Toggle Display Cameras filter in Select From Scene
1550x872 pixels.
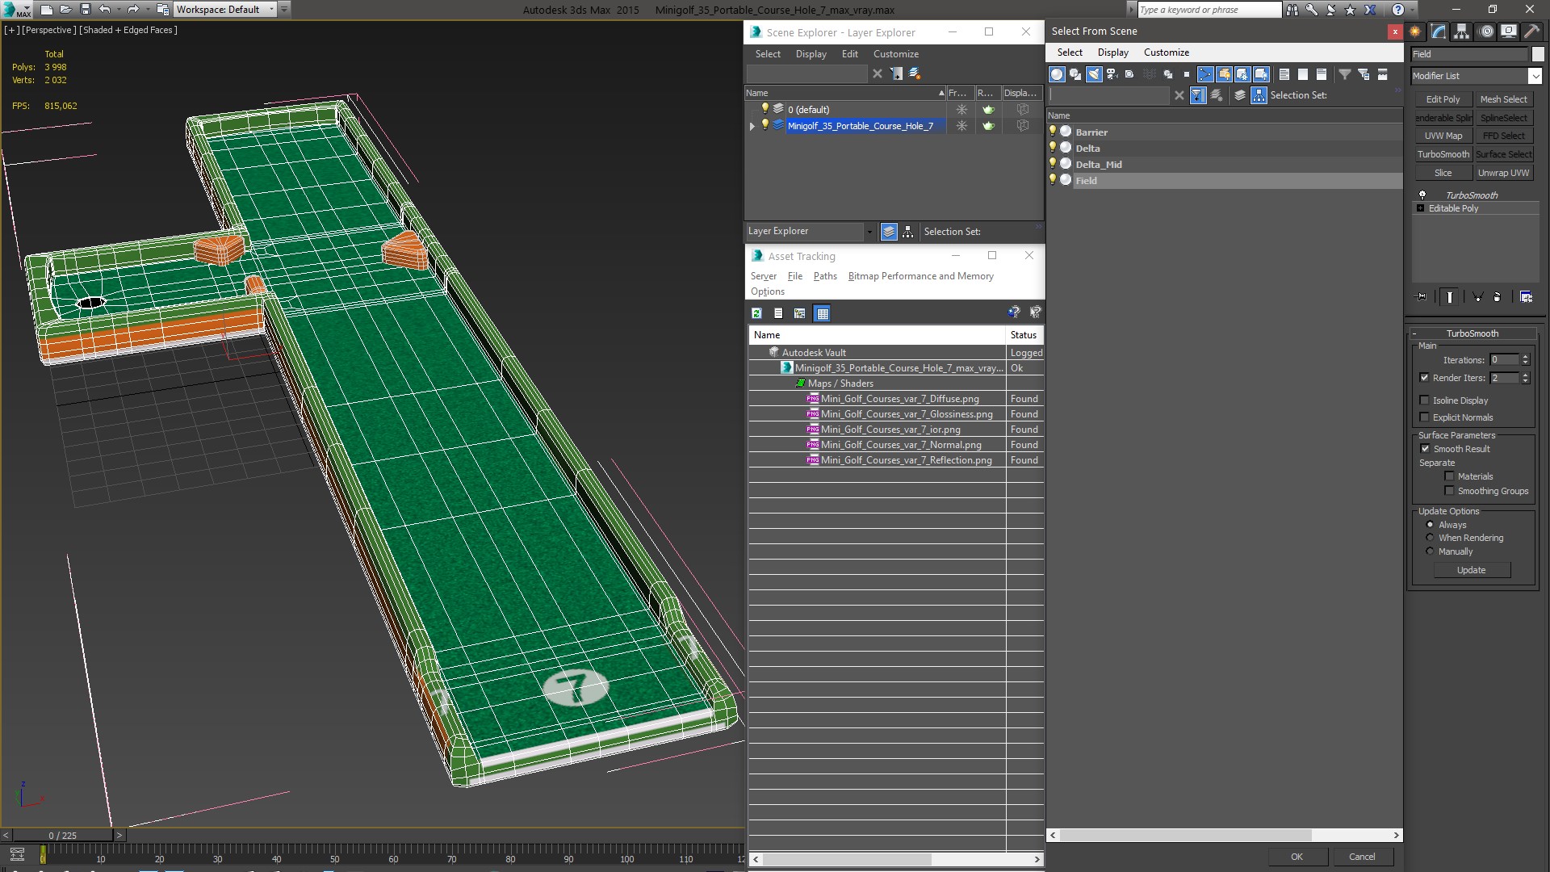1112,74
